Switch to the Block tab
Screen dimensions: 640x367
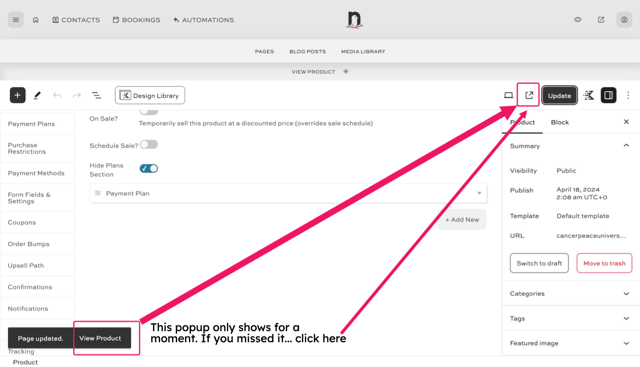[559, 122]
